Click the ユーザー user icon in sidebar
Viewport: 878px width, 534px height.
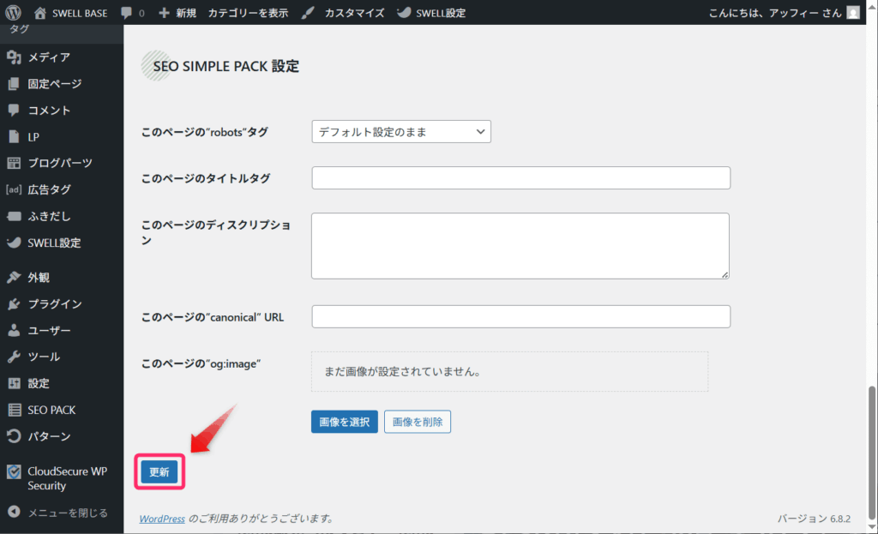[14, 330]
